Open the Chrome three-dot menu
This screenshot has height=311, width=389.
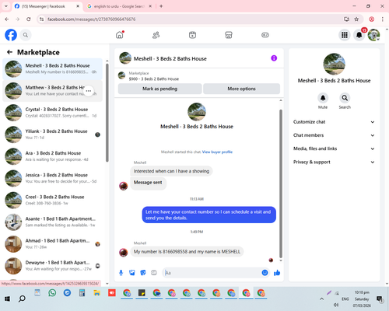[x=383, y=19]
